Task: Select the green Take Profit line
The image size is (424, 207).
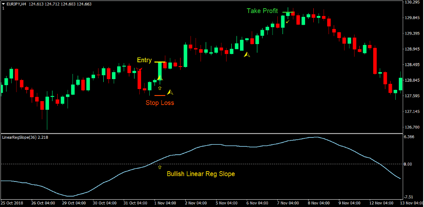Action: coord(287,13)
